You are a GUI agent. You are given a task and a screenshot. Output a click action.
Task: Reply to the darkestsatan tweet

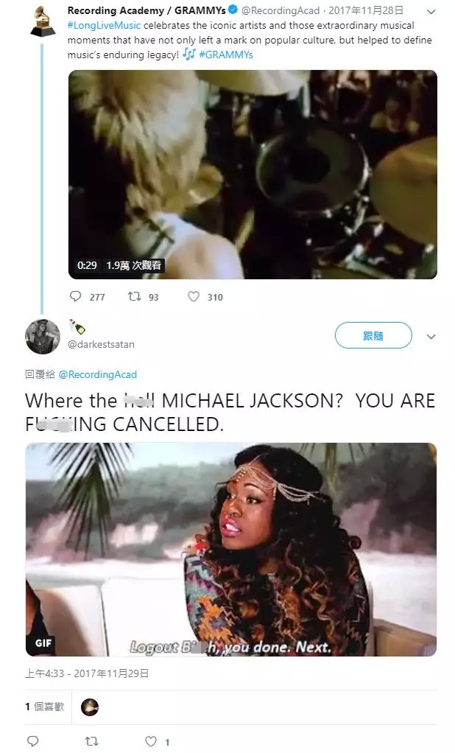32,741
